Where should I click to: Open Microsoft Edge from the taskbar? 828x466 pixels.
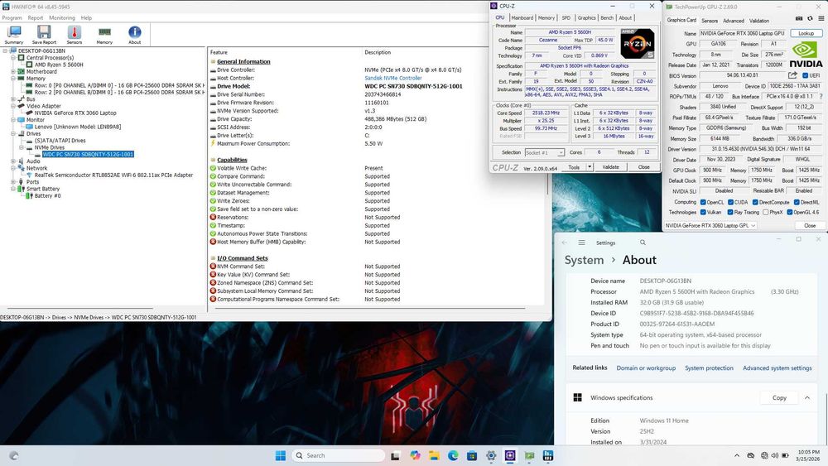[453, 455]
